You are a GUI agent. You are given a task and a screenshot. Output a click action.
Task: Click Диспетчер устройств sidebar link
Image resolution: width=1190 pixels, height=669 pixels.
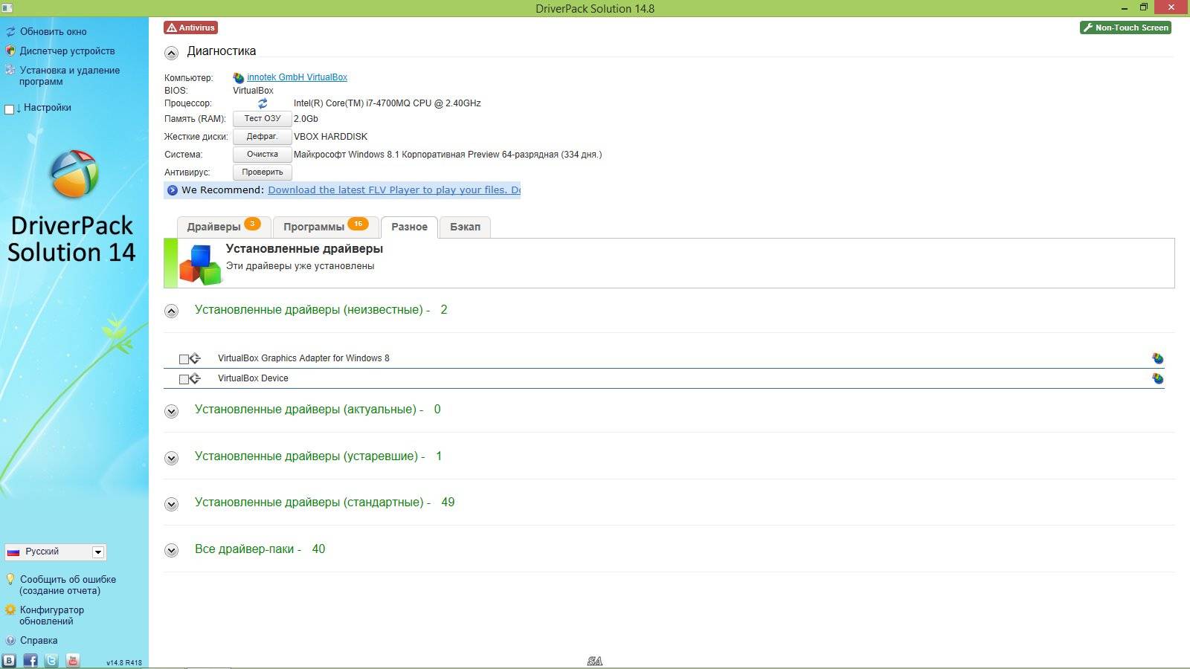[x=68, y=51]
